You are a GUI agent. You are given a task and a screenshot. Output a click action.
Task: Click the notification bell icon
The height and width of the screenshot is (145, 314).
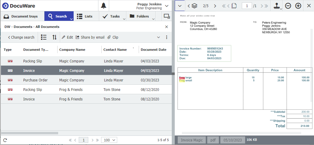[103, 6]
